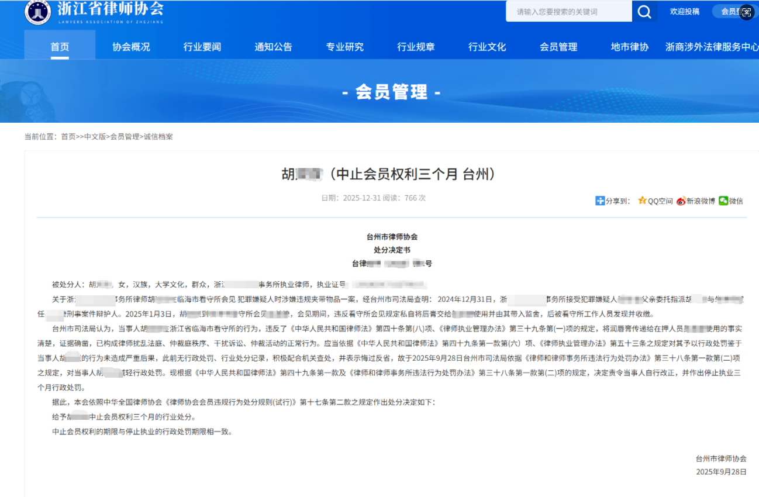
Task: Click the 会员登录 button in the header
Action: [735, 12]
